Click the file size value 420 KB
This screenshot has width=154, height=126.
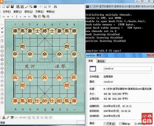(116, 94)
